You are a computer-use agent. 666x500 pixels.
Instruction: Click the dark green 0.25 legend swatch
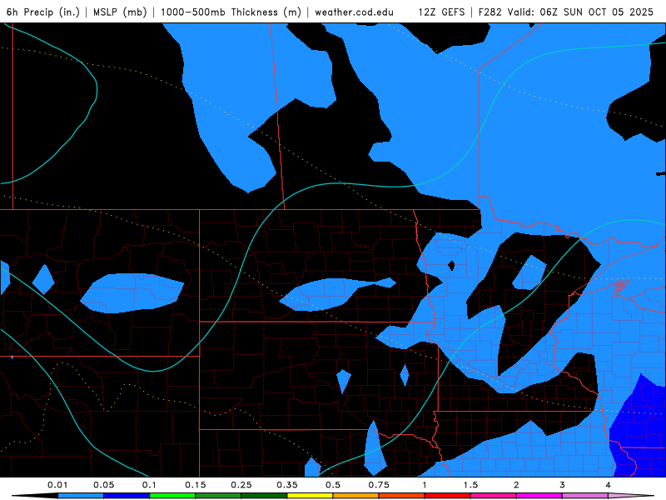tap(264, 496)
